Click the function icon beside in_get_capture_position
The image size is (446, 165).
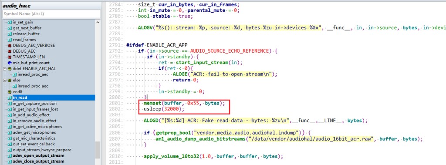pyautogui.click(x=10, y=104)
